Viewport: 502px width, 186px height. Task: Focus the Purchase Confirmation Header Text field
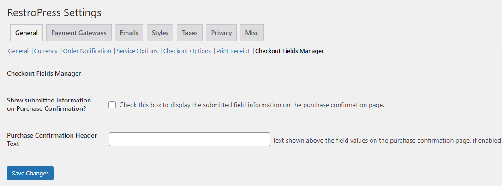pos(190,139)
